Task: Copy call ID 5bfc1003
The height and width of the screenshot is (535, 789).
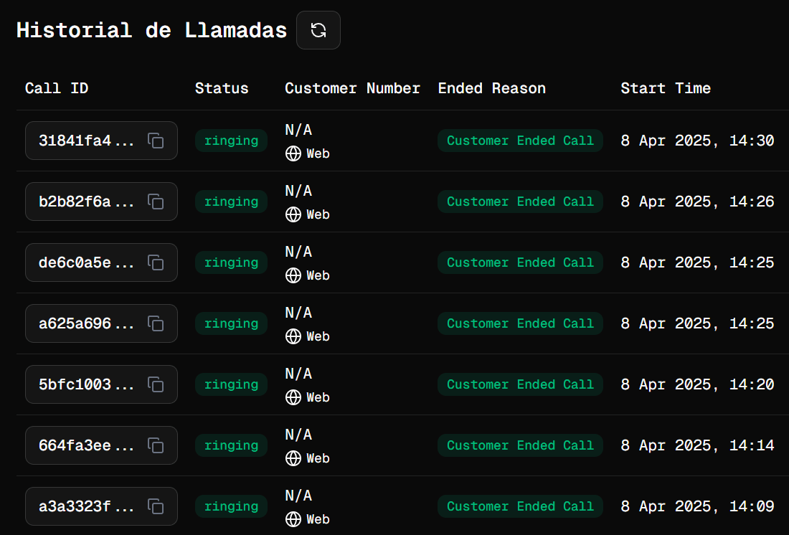Action: click(156, 384)
